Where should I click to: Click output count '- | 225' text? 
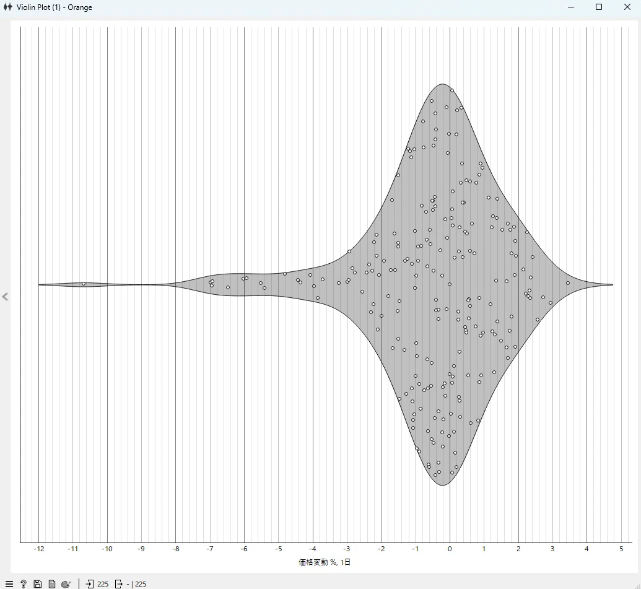click(x=136, y=584)
